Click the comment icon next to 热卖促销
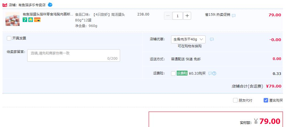288x127 pixels. click(233, 16)
